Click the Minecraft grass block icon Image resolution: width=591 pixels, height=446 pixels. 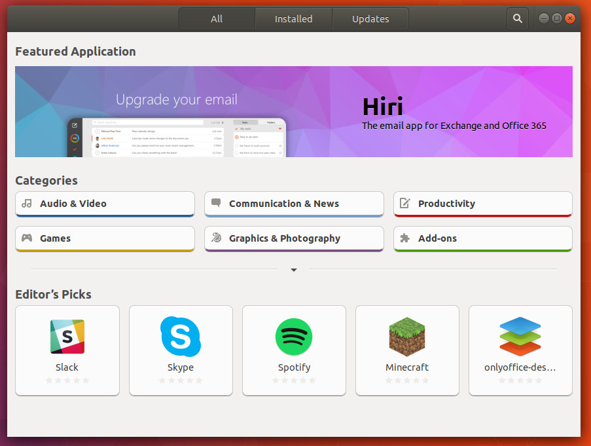pos(407,337)
